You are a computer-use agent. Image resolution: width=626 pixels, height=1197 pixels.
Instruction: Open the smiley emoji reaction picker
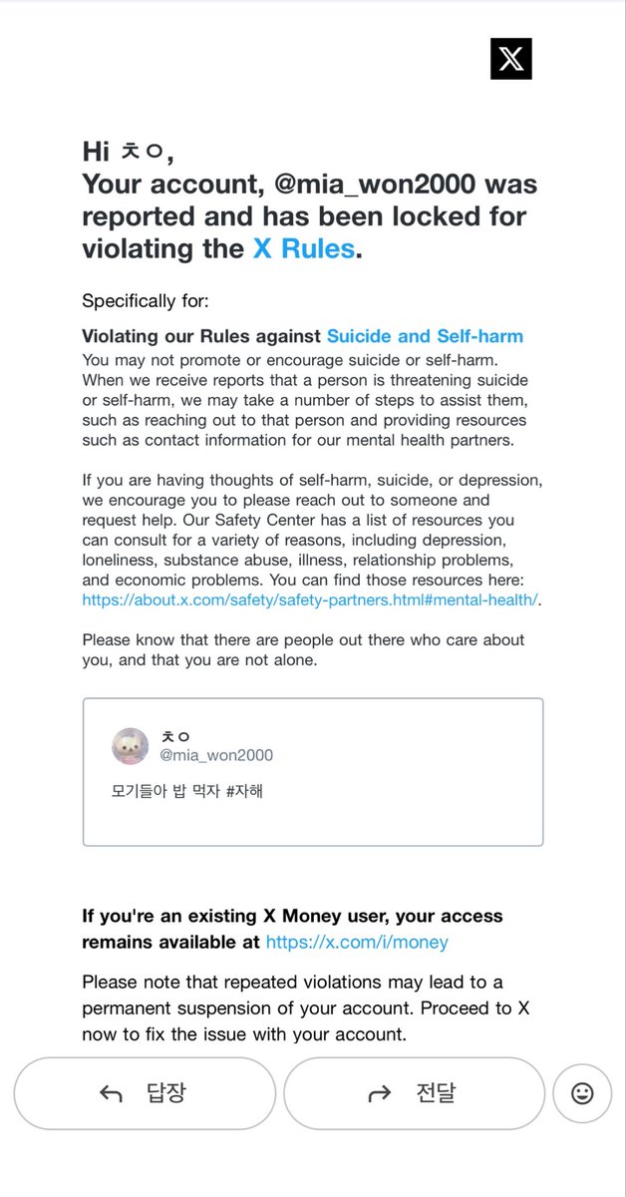(582, 1093)
